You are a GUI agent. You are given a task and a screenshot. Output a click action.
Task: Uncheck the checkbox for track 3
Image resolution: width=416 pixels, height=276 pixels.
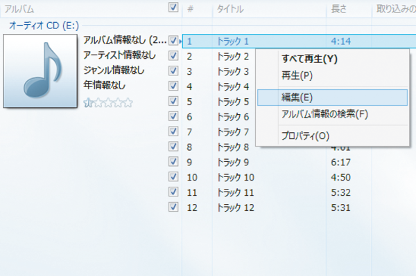[173, 71]
